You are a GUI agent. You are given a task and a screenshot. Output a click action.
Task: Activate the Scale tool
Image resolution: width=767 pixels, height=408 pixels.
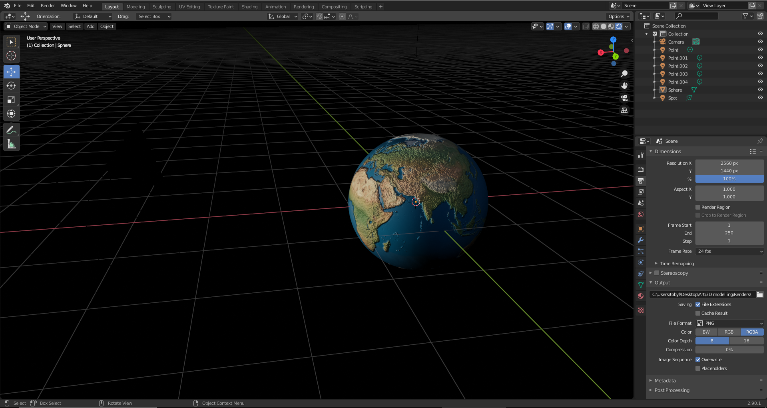pyautogui.click(x=11, y=100)
